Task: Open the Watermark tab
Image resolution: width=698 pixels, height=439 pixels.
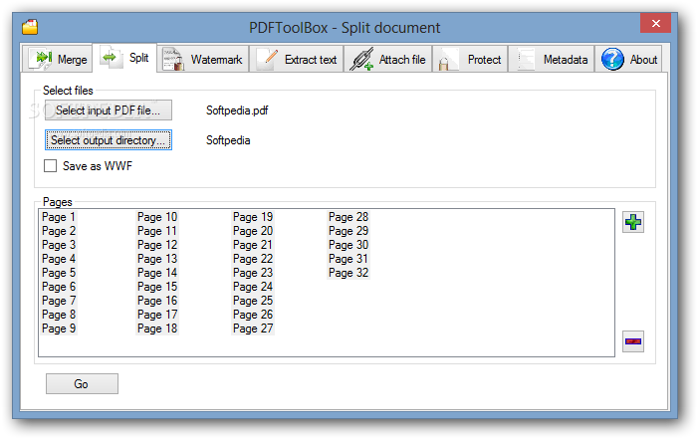Action: 204,59
